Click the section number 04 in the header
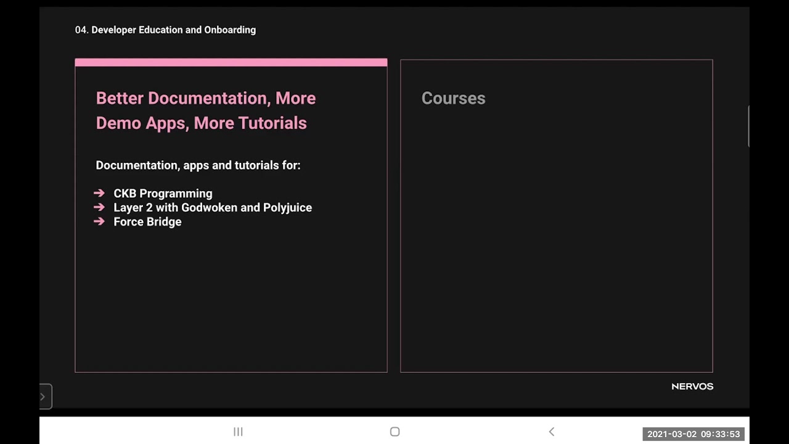The height and width of the screenshot is (444, 789). point(81,30)
